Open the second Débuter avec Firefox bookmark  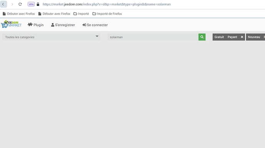pos(54,14)
